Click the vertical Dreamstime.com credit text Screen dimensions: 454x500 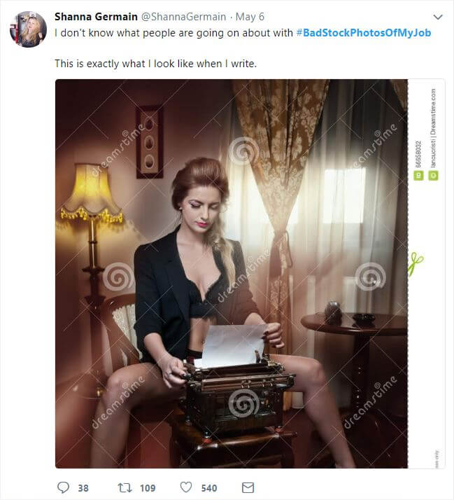[433, 111]
